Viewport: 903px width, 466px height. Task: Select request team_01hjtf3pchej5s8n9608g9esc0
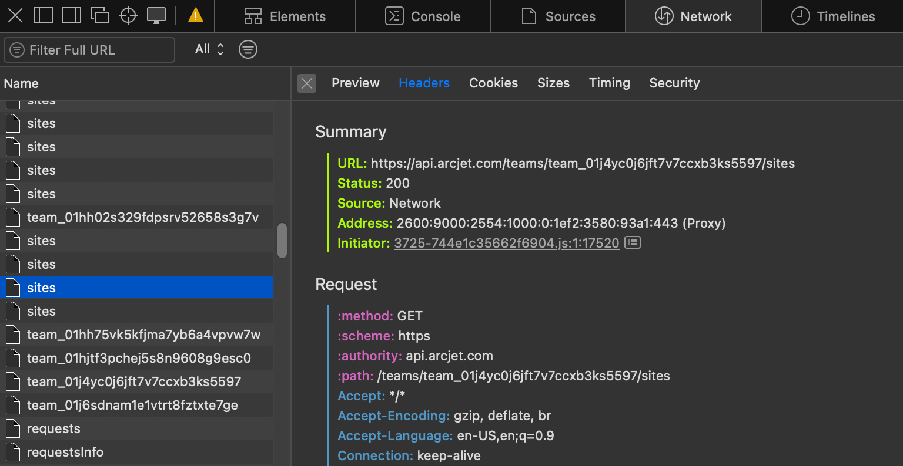(x=136, y=358)
